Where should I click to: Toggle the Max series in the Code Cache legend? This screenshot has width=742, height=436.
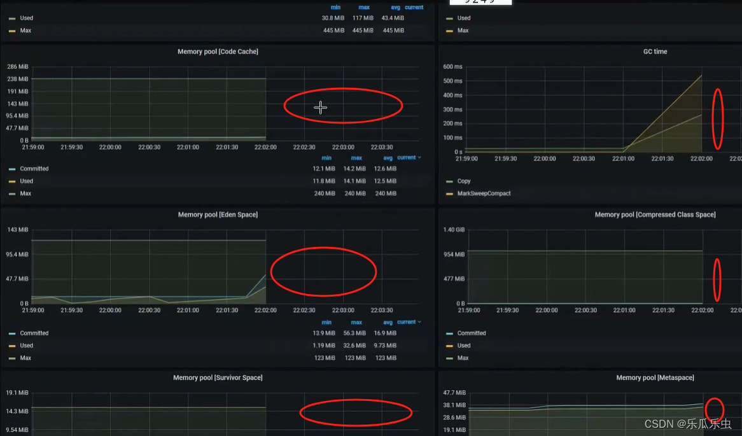[x=25, y=193]
